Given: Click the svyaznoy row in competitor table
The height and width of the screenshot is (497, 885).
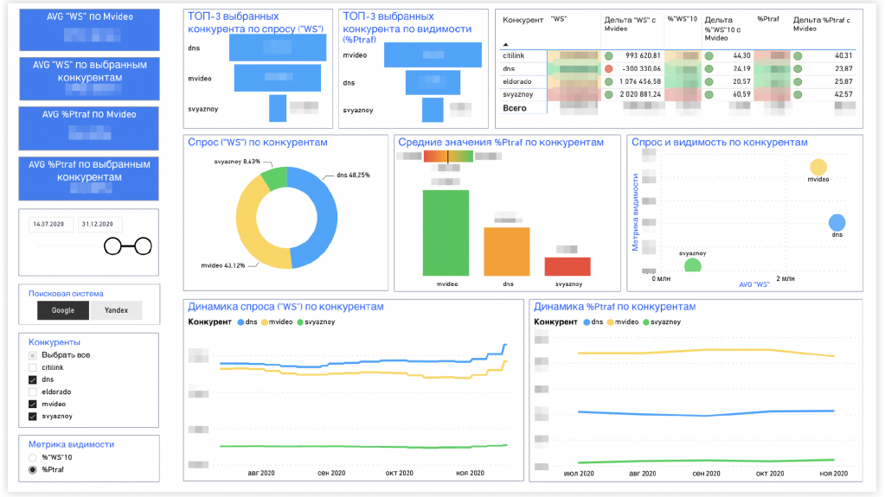Looking at the screenshot, I should click(678, 95).
